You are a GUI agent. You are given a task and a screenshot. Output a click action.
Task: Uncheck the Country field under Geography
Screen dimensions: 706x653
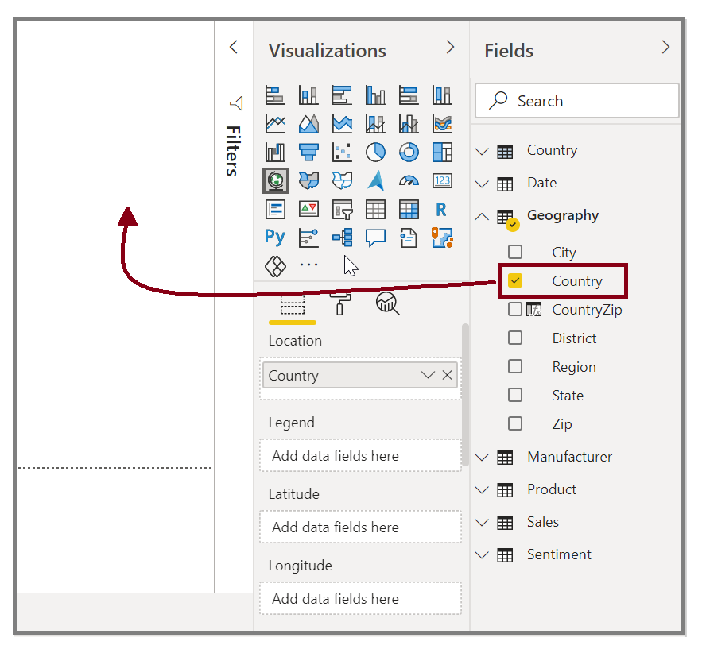pyautogui.click(x=515, y=280)
